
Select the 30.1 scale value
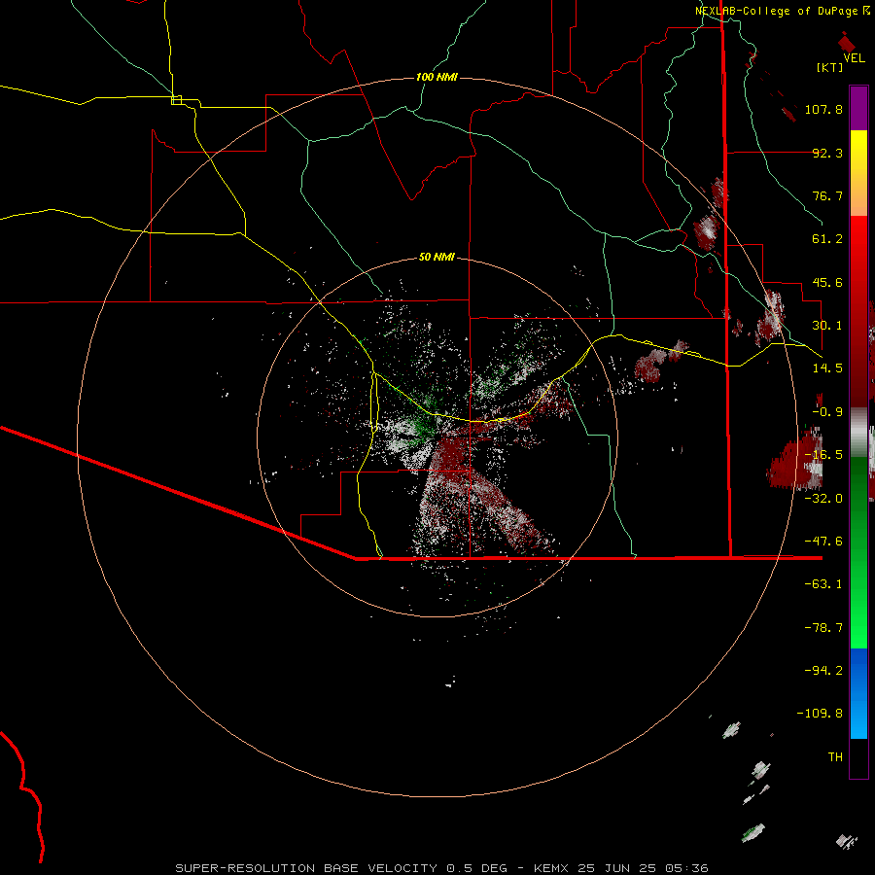827,326
